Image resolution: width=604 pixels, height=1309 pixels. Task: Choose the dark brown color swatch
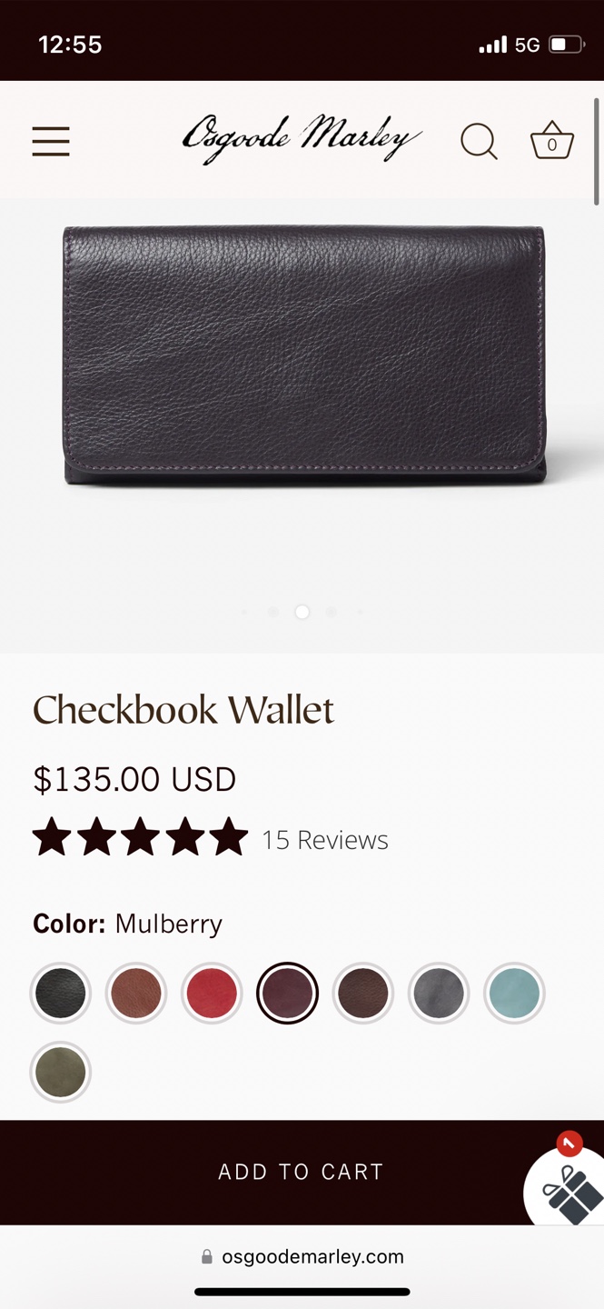[363, 994]
